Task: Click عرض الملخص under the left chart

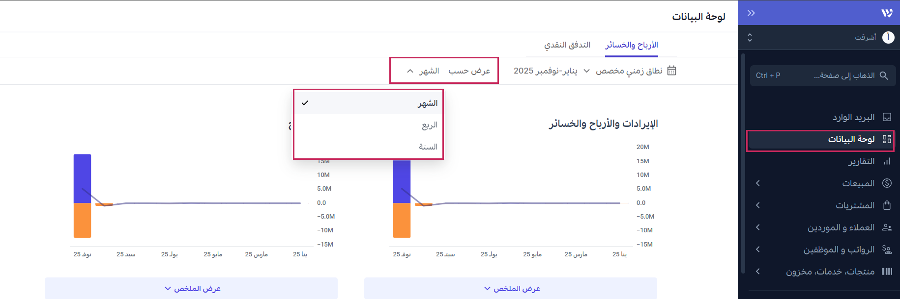Action: coord(191,288)
